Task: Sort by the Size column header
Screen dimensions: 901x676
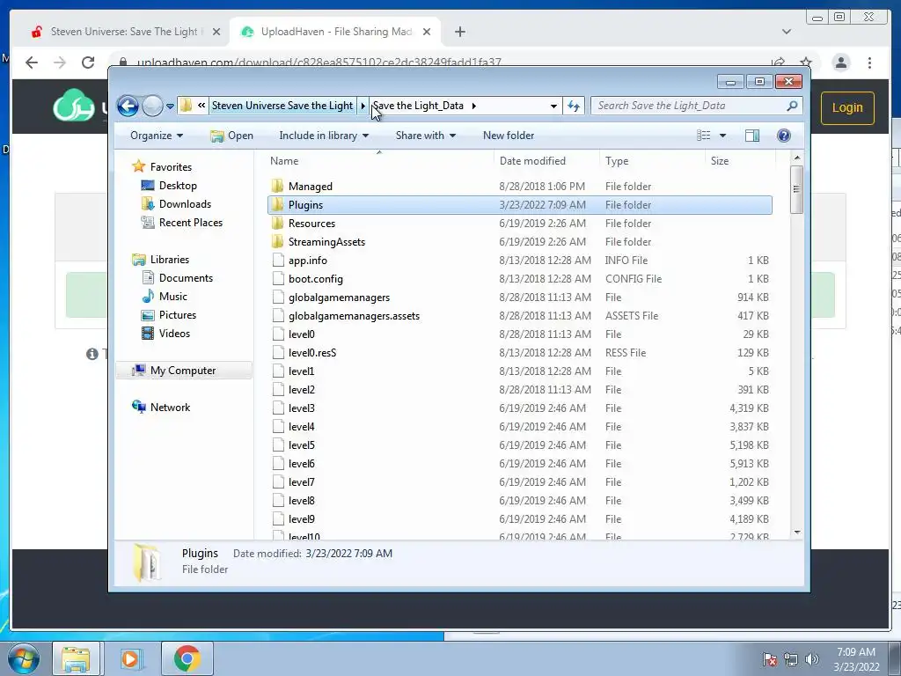Action: click(x=740, y=161)
